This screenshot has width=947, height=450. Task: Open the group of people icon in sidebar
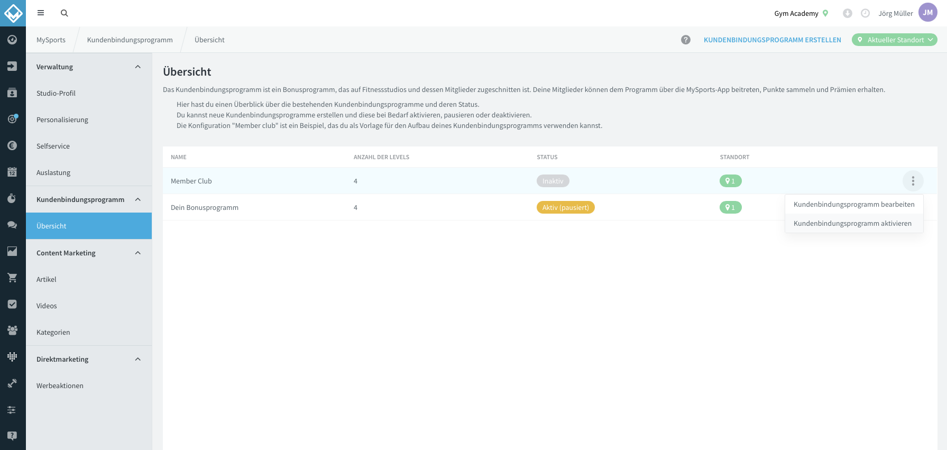12,330
